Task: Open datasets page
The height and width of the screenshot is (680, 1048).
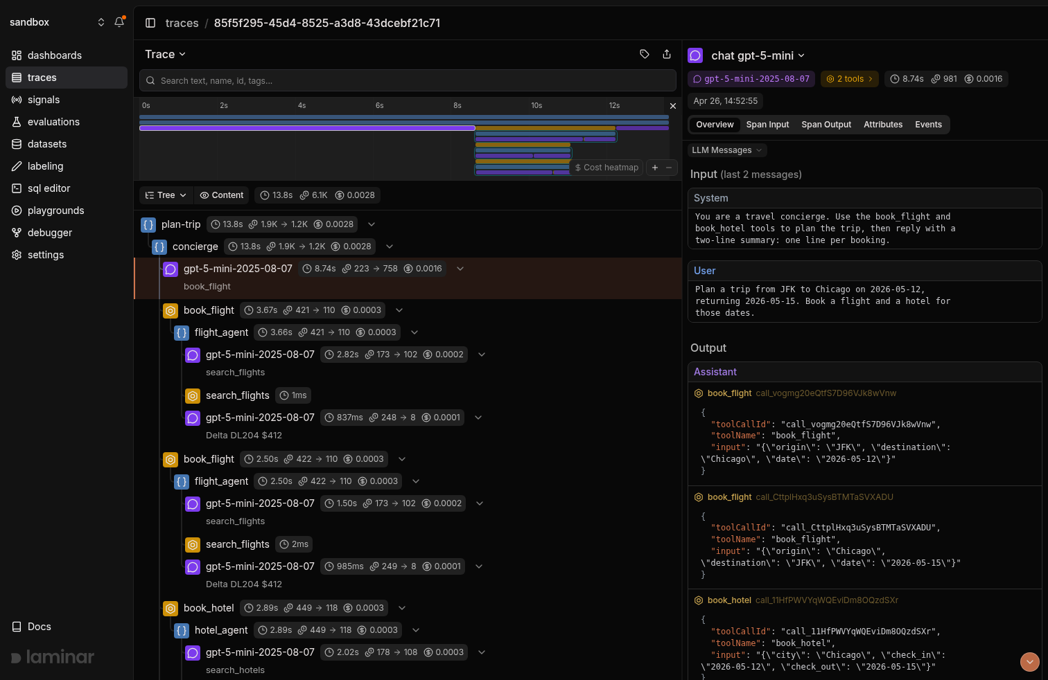Action: pyautogui.click(x=67, y=144)
